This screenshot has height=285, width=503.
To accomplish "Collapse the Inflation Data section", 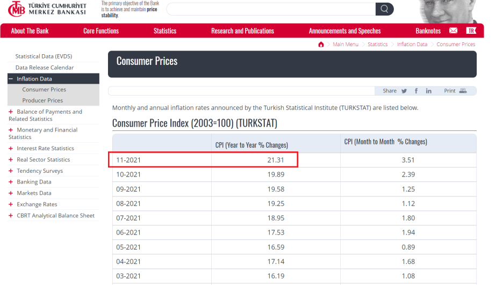I will (x=11, y=79).
